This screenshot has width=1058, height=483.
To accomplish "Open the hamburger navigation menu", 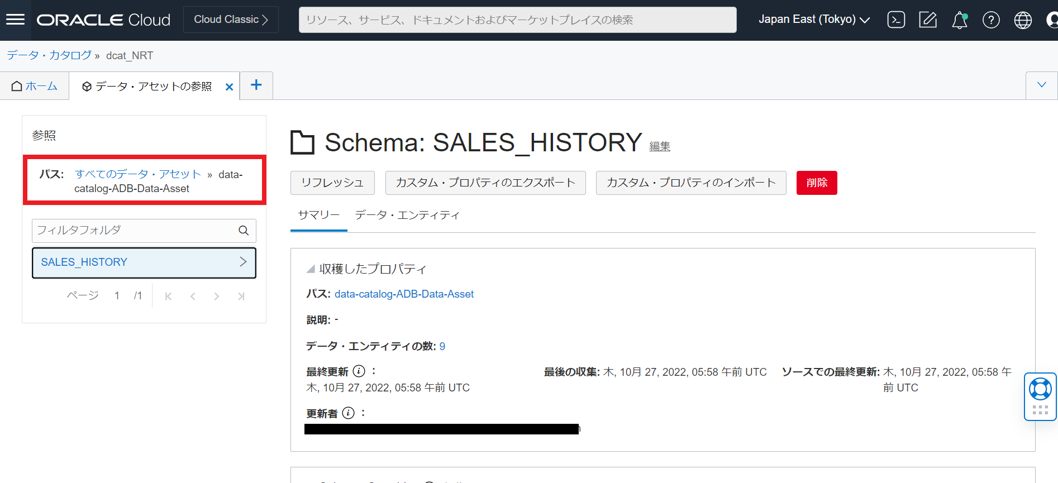I will pos(15,20).
